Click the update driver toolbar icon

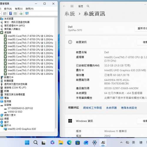[x=21, y=14]
